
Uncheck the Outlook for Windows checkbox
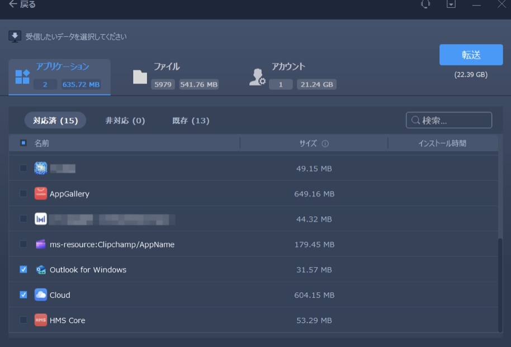point(23,269)
